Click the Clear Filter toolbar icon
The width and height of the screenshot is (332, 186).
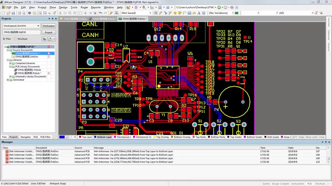(x=95, y=13)
